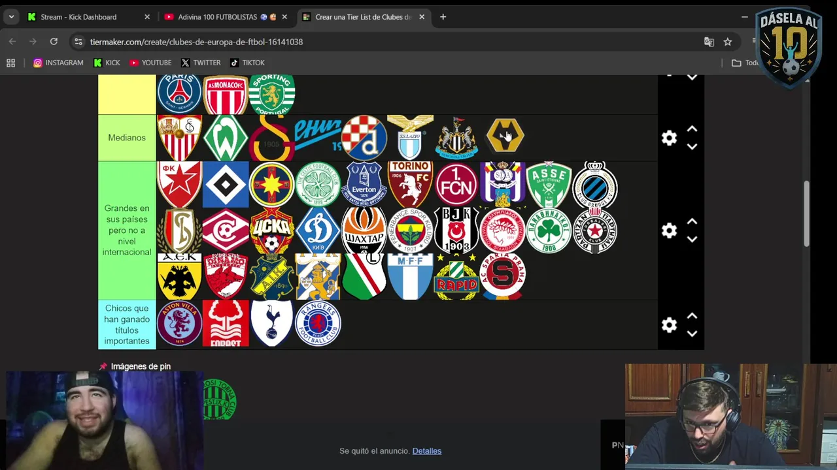
Task: Choose the Dynamo Kyiv logo
Action: point(318,231)
